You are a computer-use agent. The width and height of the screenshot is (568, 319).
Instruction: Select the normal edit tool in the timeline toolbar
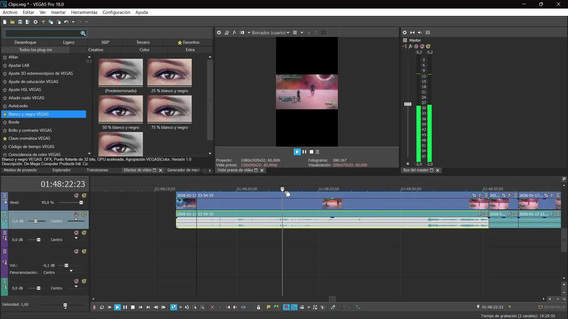(x=174, y=307)
